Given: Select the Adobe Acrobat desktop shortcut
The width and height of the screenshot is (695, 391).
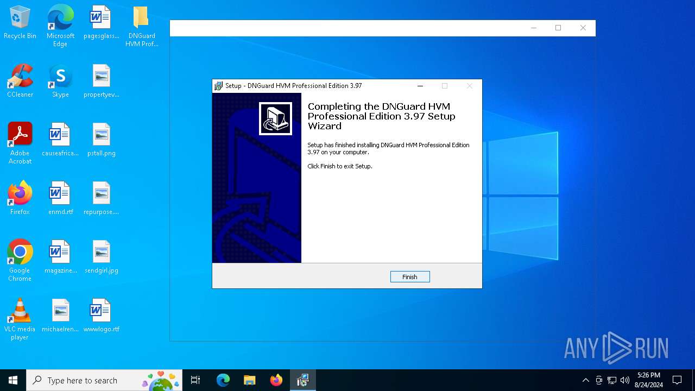Looking at the screenshot, I should click(20, 143).
